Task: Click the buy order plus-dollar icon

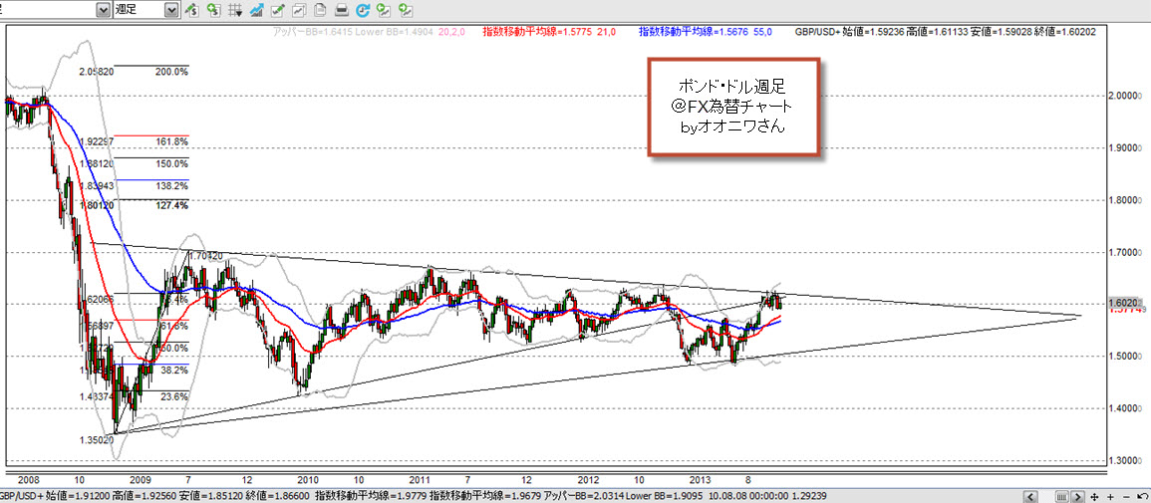Action: (213, 10)
